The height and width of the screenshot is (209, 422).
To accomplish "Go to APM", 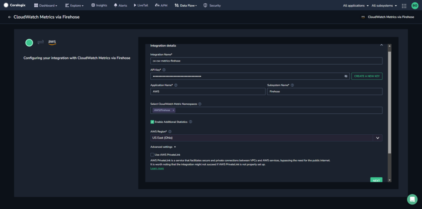I will 161,5.
